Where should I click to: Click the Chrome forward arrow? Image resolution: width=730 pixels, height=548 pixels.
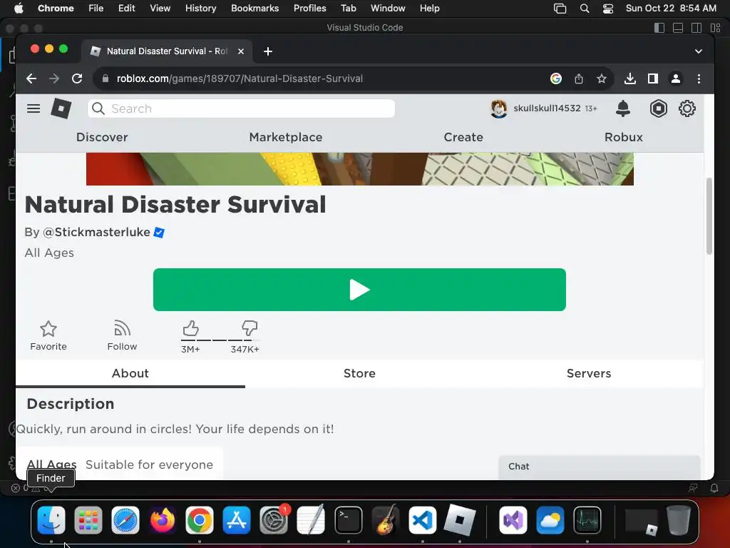54,78
